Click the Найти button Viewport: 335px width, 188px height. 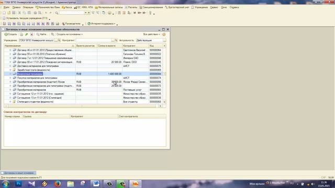41,34
